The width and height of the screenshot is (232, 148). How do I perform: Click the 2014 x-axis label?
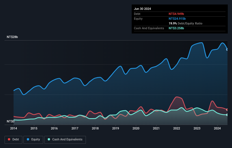point(14,128)
